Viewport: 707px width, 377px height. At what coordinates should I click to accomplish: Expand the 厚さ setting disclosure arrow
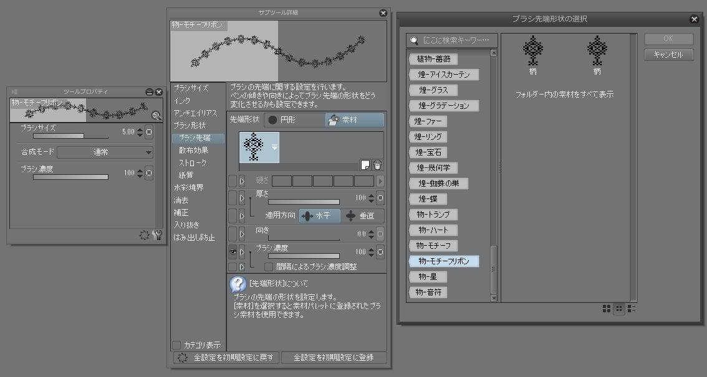(242, 198)
